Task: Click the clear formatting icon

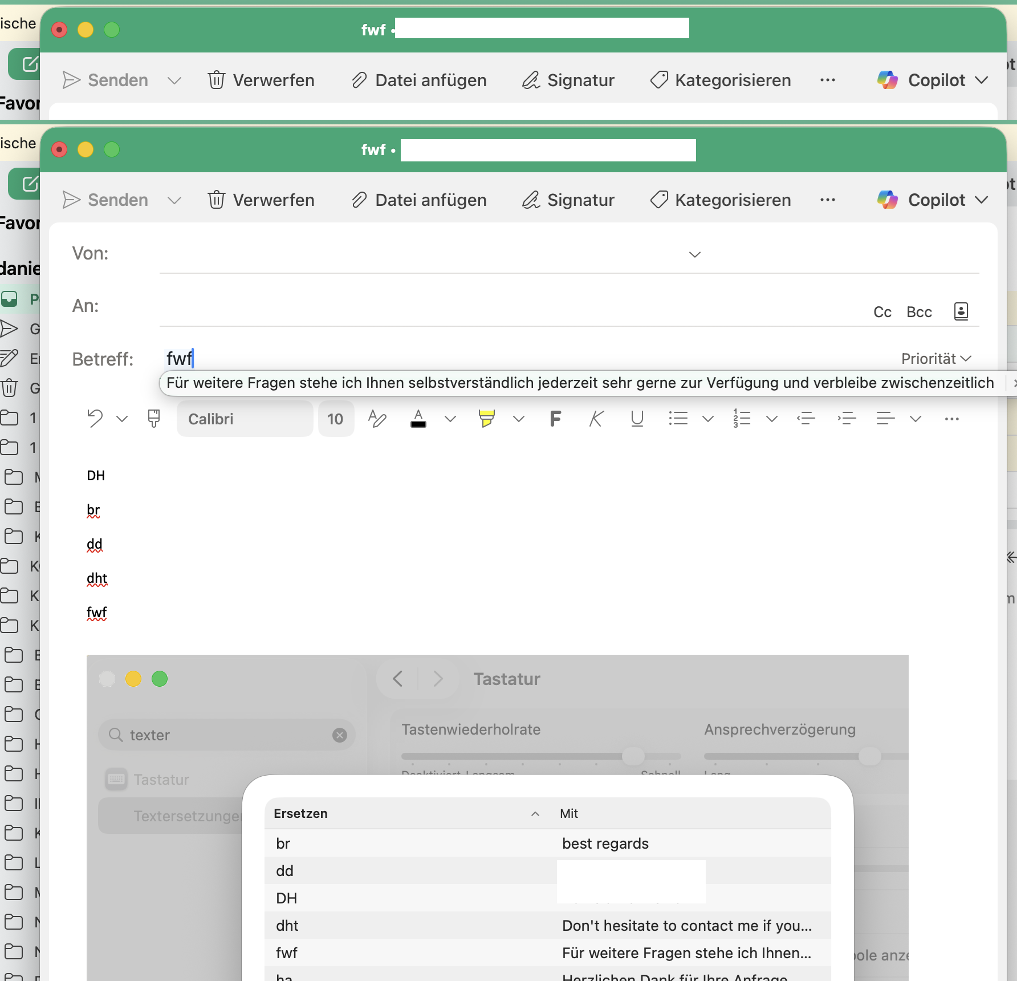Action: pos(377,419)
